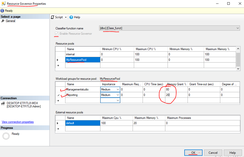Click Degree of column header
Image resolution: width=244 pixels, height=157 pixels.
pos(230,84)
